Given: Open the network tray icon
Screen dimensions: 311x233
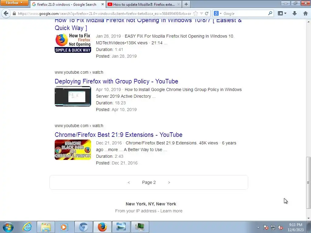Looking at the screenshot, I should pos(273,227).
